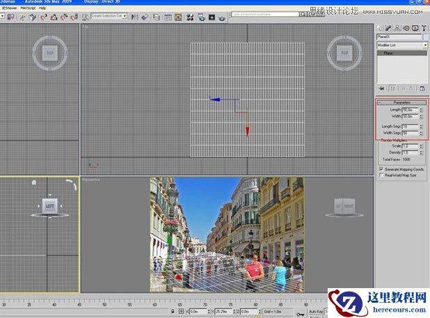Click the Length value field
This screenshot has width=430, height=318.
click(x=410, y=110)
